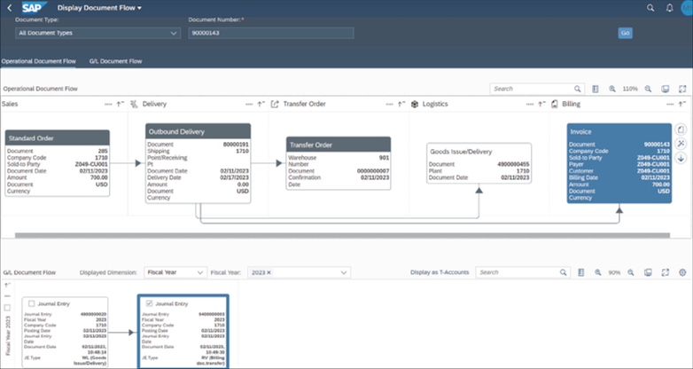The height and width of the screenshot is (369, 693).
Task: Open the Document Type dropdown
Action: pos(97,33)
